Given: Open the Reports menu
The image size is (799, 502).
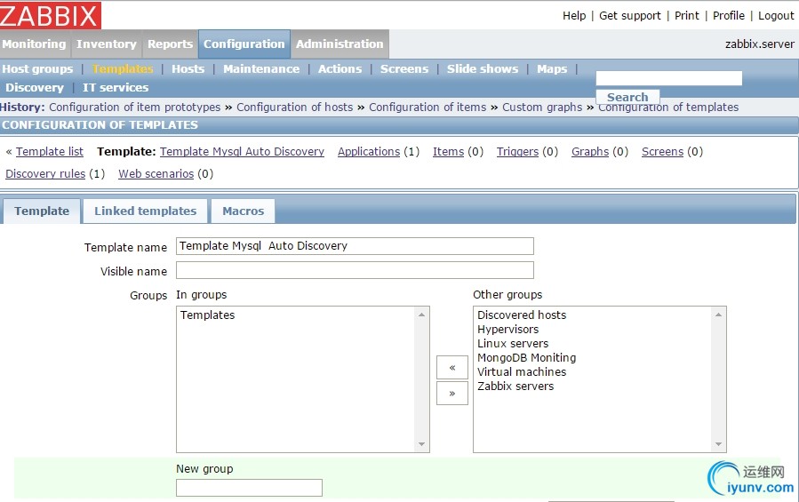Looking at the screenshot, I should click(x=170, y=44).
